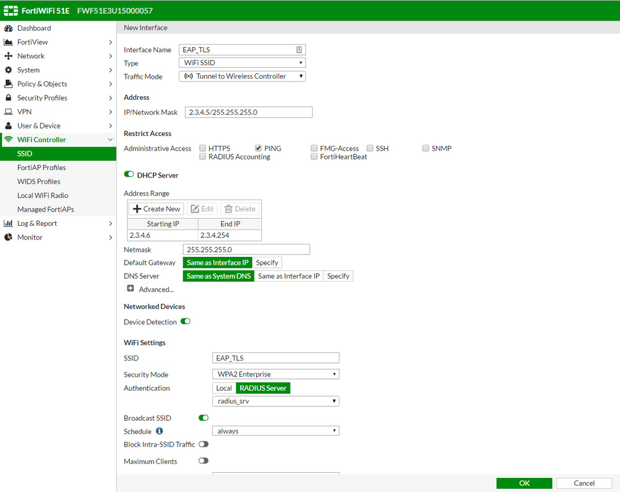This screenshot has width=620, height=492.
Task: Click the WiFi Controller signal icon
Action: coord(8,140)
